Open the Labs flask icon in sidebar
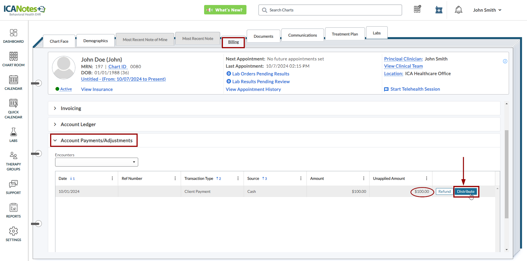 click(x=13, y=135)
